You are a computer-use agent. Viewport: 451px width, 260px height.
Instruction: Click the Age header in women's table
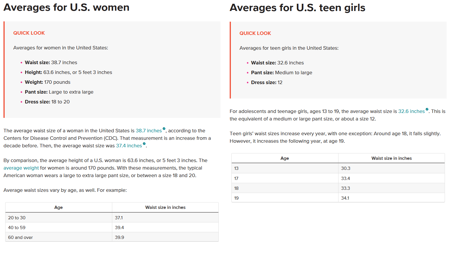click(x=58, y=207)
